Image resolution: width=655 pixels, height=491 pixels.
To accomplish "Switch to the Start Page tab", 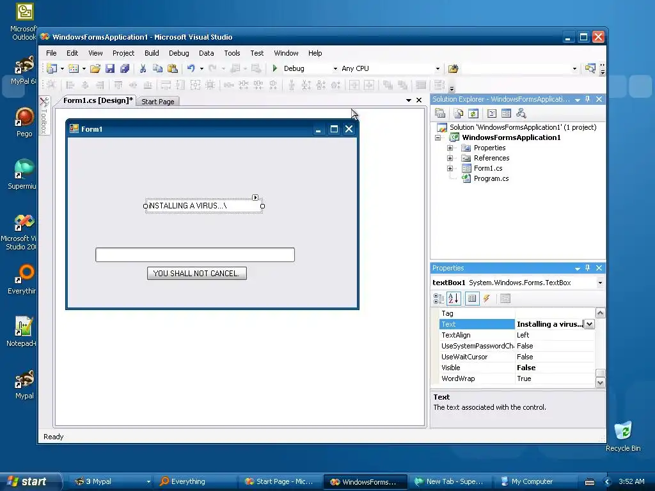I will click(157, 102).
